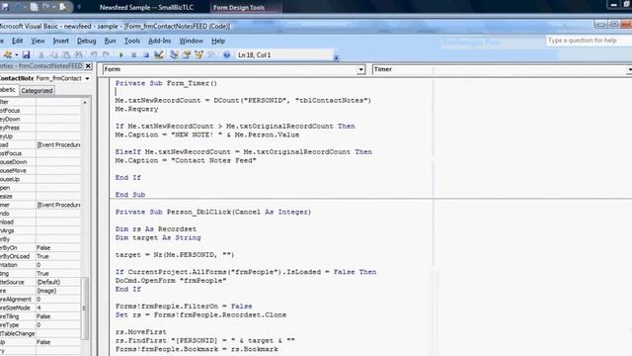
Task: Click the blue Help question mark icon
Action: tap(226, 55)
